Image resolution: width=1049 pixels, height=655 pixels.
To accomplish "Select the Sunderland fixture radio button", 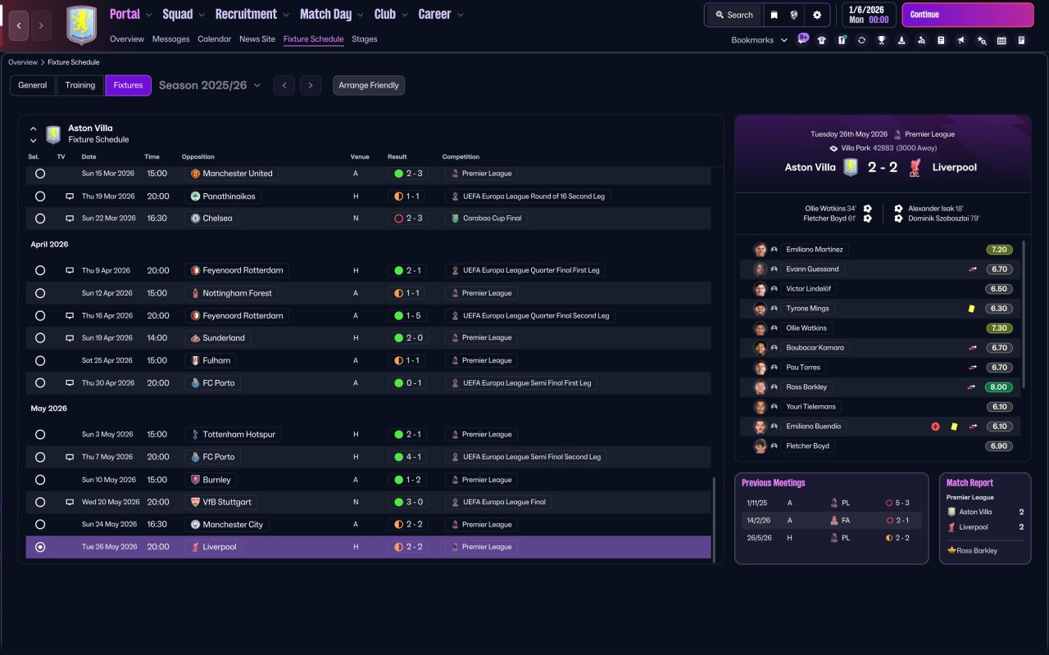I will [40, 338].
